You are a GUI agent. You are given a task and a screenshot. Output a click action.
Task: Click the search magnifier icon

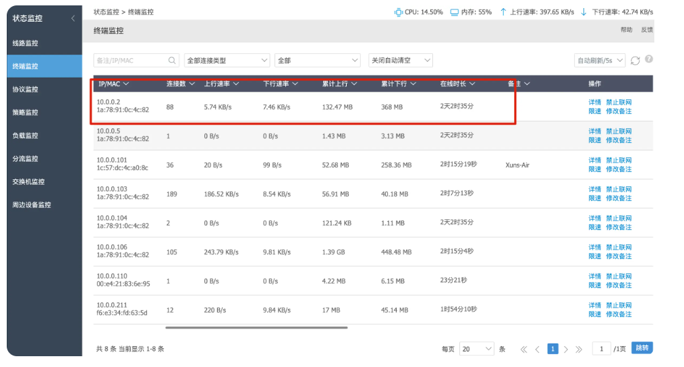click(x=172, y=61)
